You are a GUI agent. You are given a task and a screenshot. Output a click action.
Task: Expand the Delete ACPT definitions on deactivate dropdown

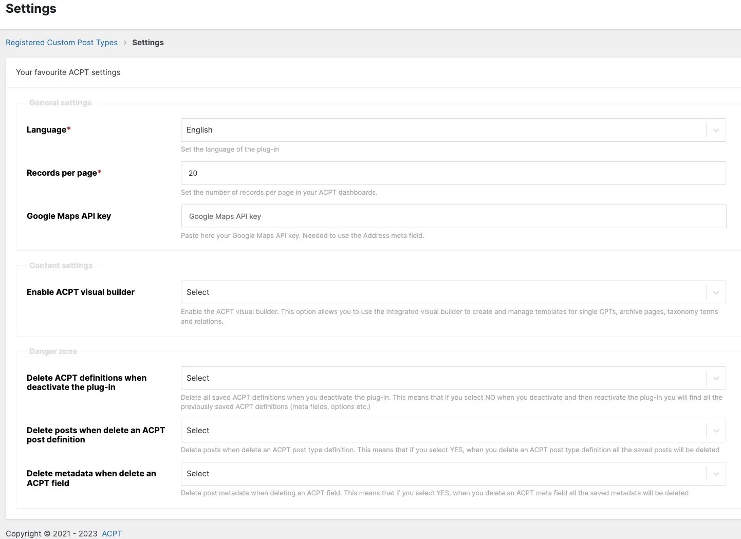point(443,379)
